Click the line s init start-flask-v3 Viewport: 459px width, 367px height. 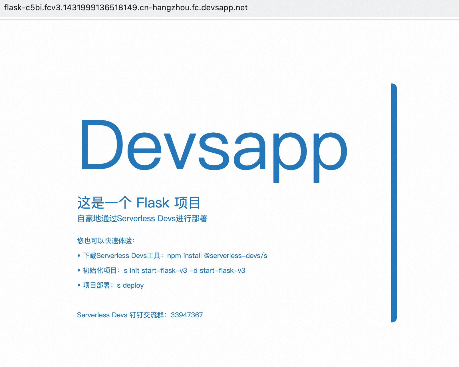[x=161, y=271]
